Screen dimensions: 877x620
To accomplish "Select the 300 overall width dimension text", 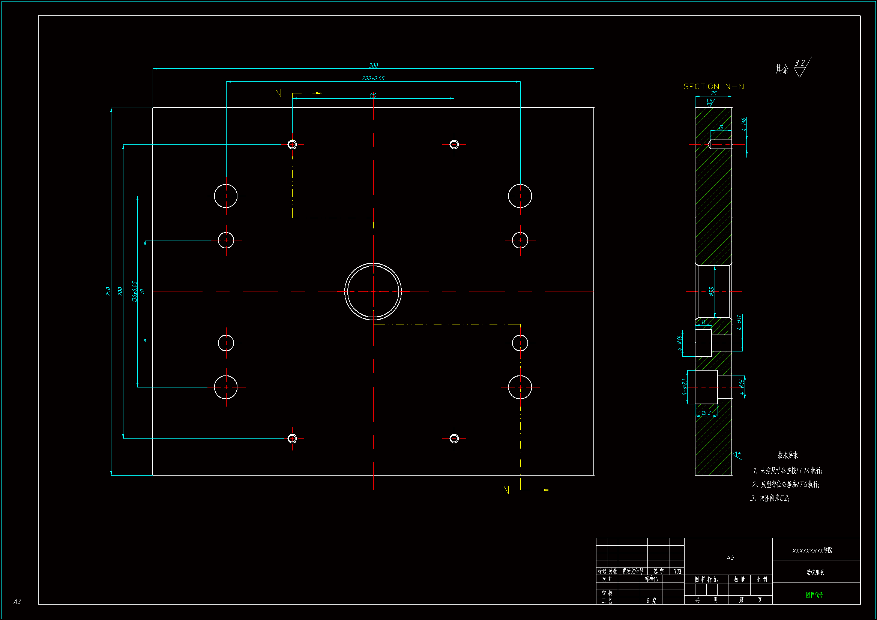I will pos(373,66).
